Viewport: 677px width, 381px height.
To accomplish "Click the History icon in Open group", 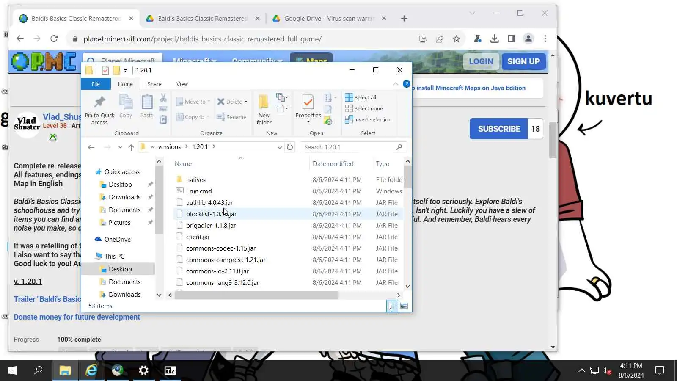I will pos(328,121).
